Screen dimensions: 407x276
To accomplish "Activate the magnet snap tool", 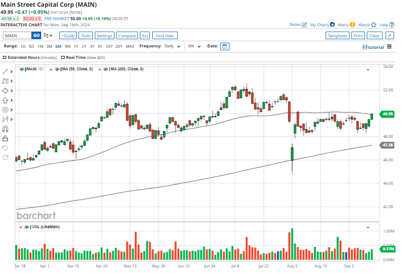I will tap(6, 129).
